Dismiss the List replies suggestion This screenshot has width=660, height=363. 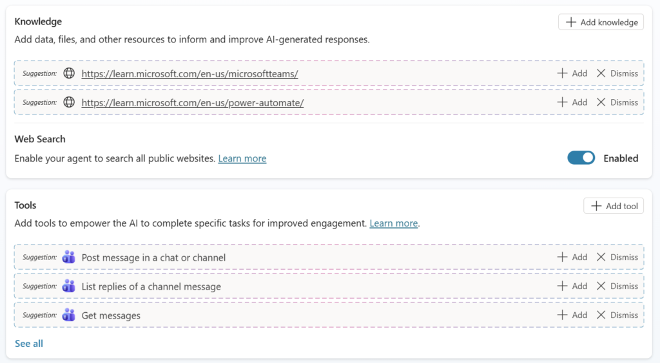[617, 286]
